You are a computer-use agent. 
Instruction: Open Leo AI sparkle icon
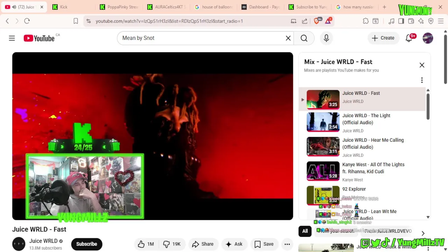421,21
